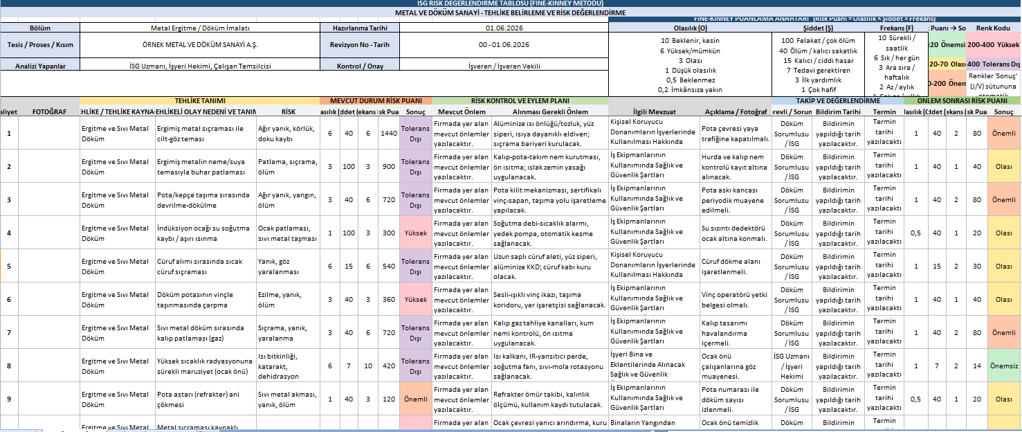The height and width of the screenshot is (432, 1022).
Task: Click the green 'Önemsiz' result cell
Action: 1004,366
